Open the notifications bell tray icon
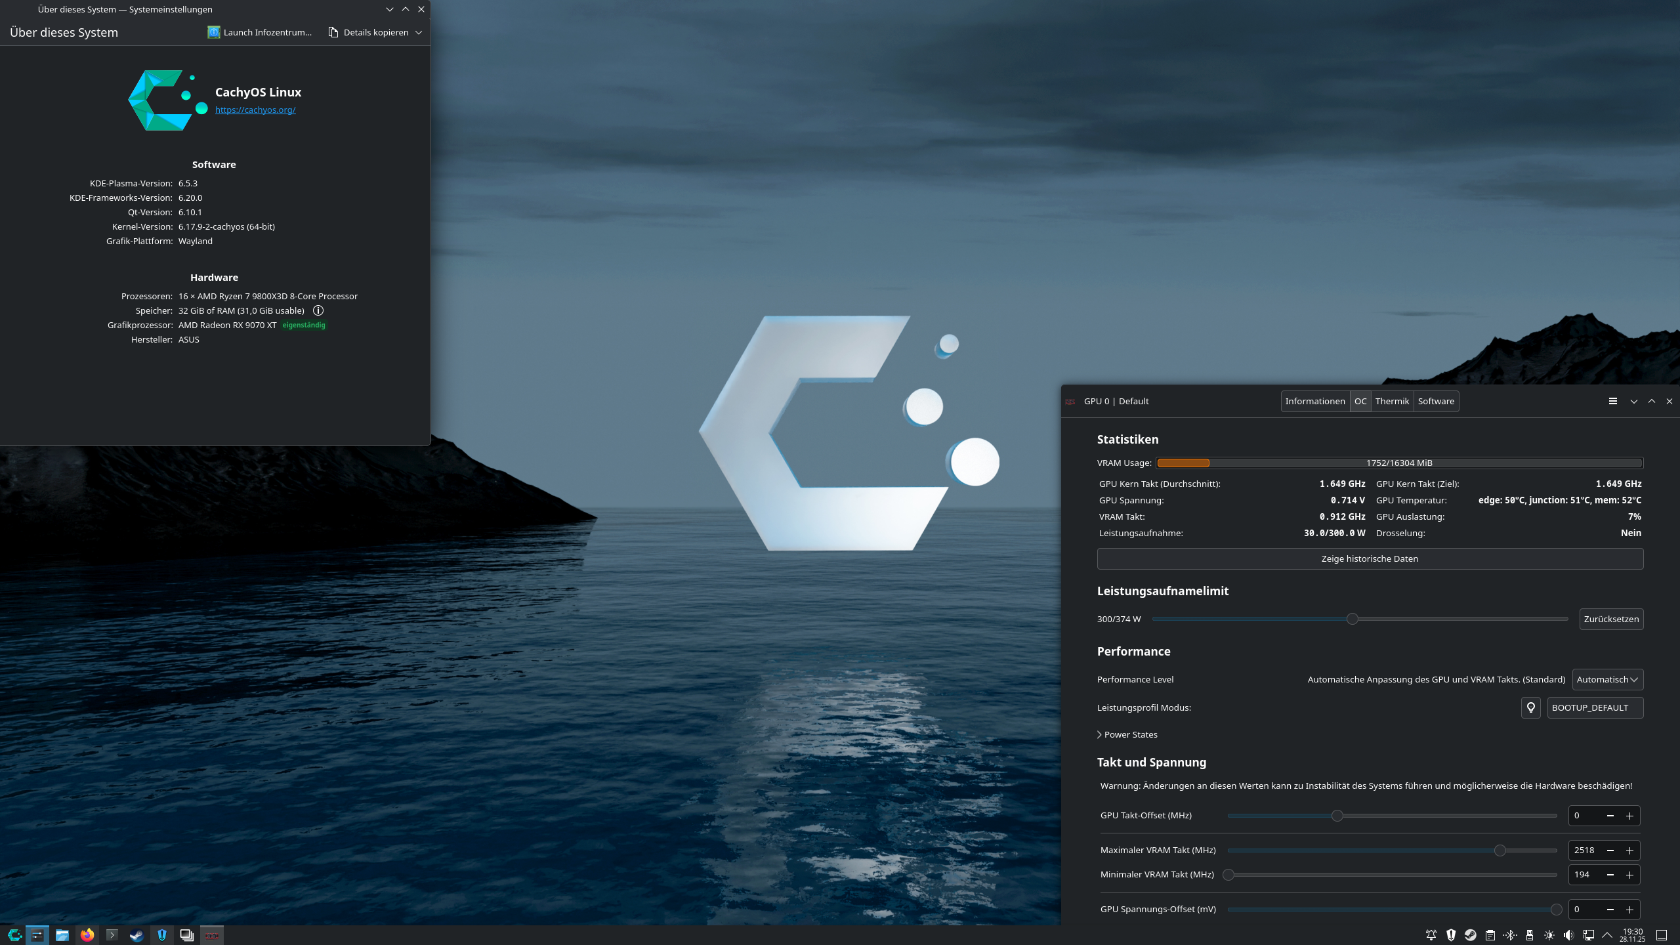 [1431, 935]
